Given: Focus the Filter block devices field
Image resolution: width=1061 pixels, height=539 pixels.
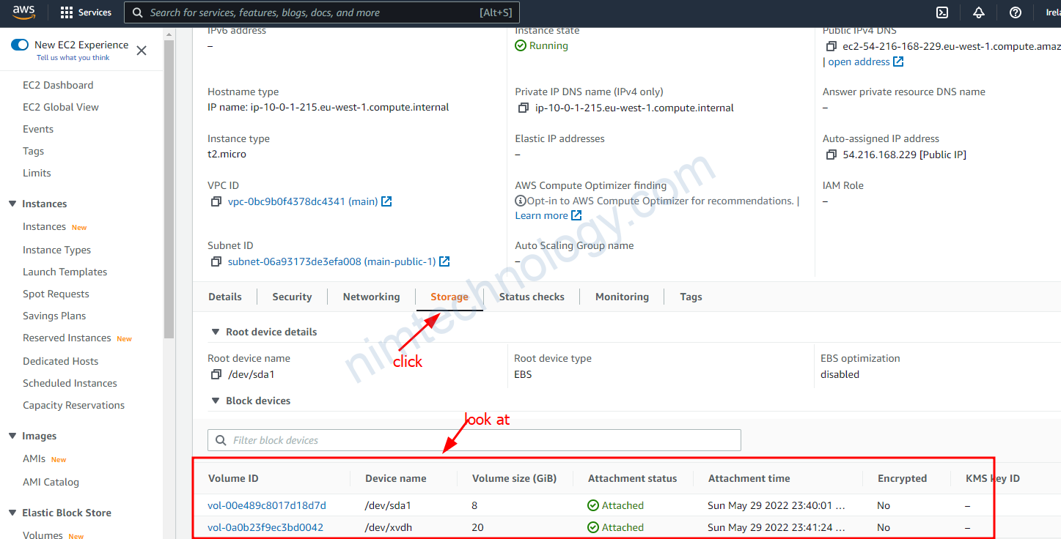Looking at the screenshot, I should click(474, 440).
